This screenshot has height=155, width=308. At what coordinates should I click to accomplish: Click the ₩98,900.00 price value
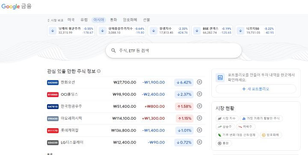tap(124, 95)
